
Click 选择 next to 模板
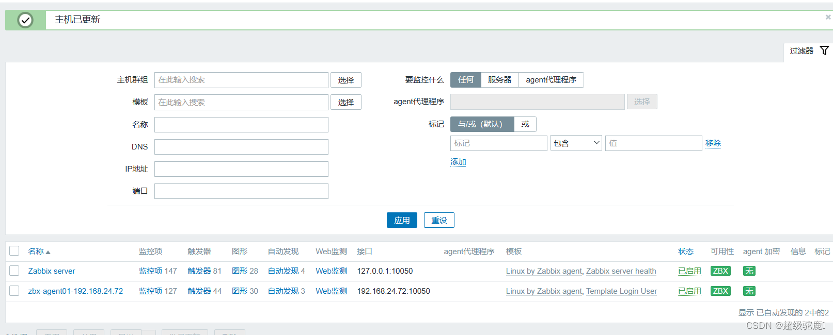(x=346, y=102)
